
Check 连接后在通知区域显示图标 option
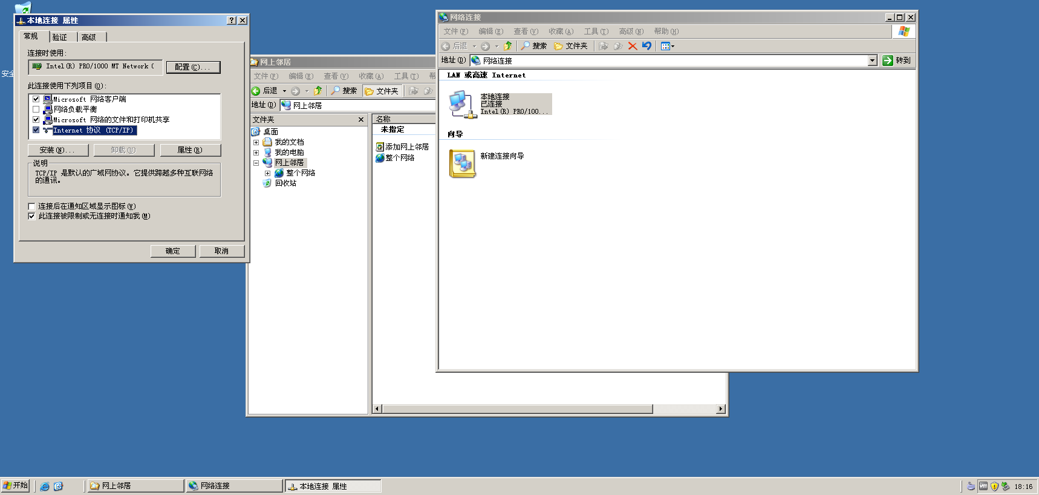coord(32,206)
